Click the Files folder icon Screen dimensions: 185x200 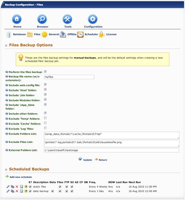click(30, 35)
